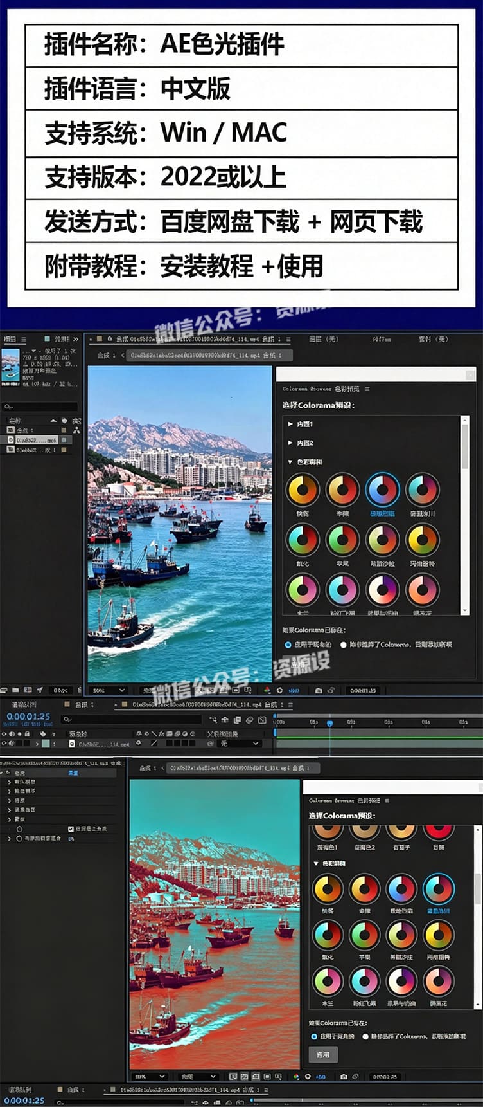This screenshot has height=1107, width=483.
Task: Select the 快餐 preset in lower Colorama browser
Action: [328, 890]
